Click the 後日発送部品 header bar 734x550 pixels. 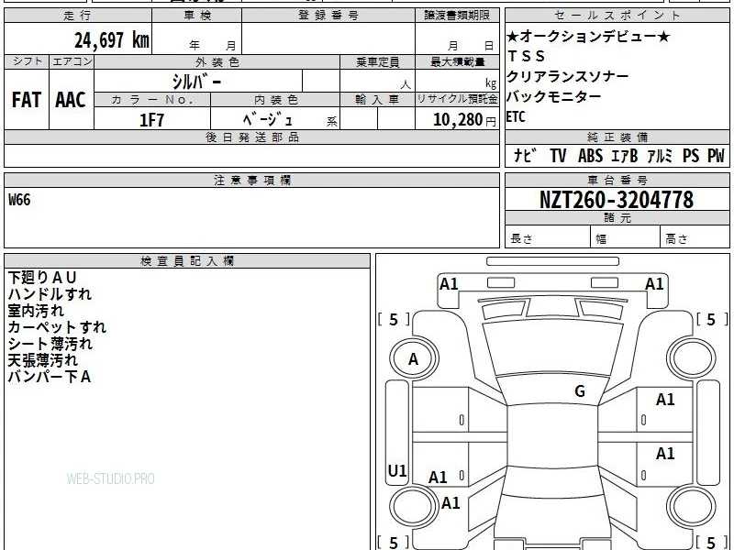tap(251, 137)
